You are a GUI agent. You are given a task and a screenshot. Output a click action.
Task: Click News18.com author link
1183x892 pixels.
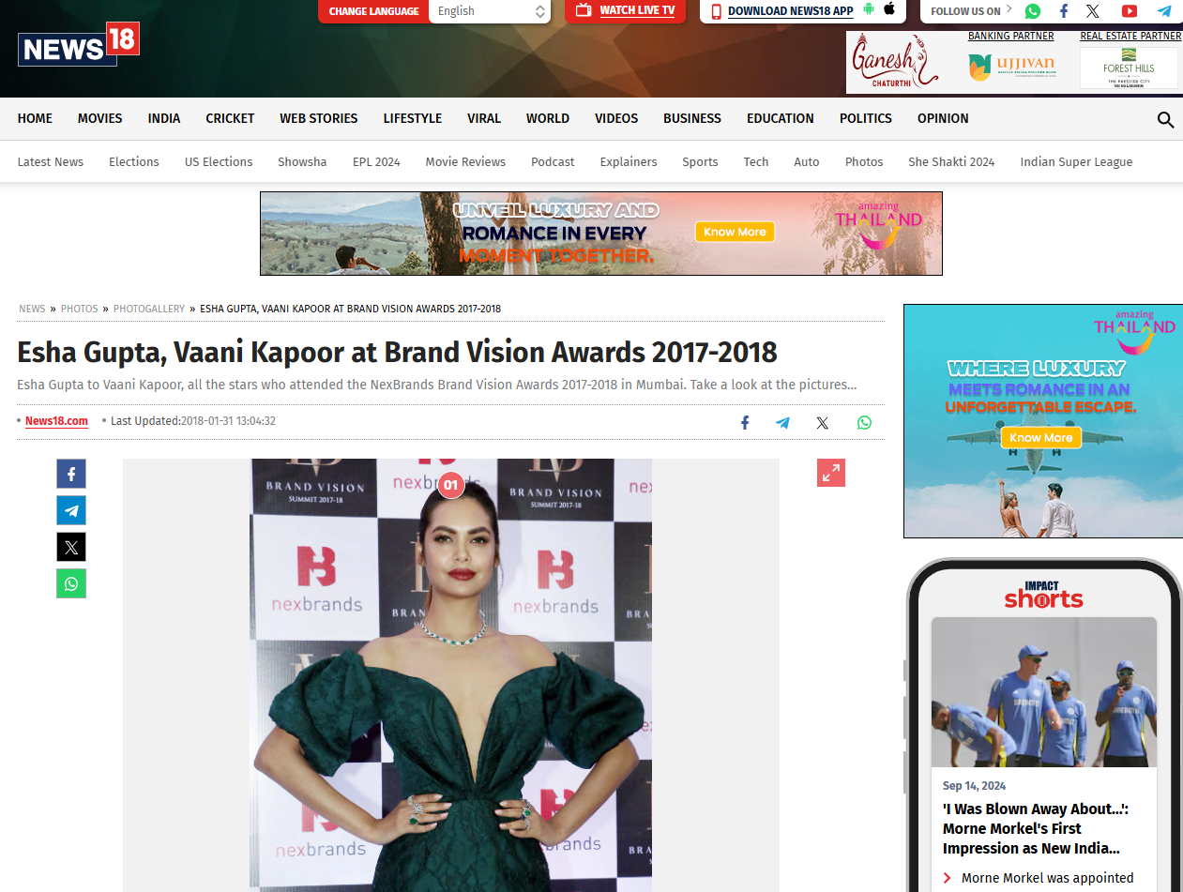click(56, 421)
